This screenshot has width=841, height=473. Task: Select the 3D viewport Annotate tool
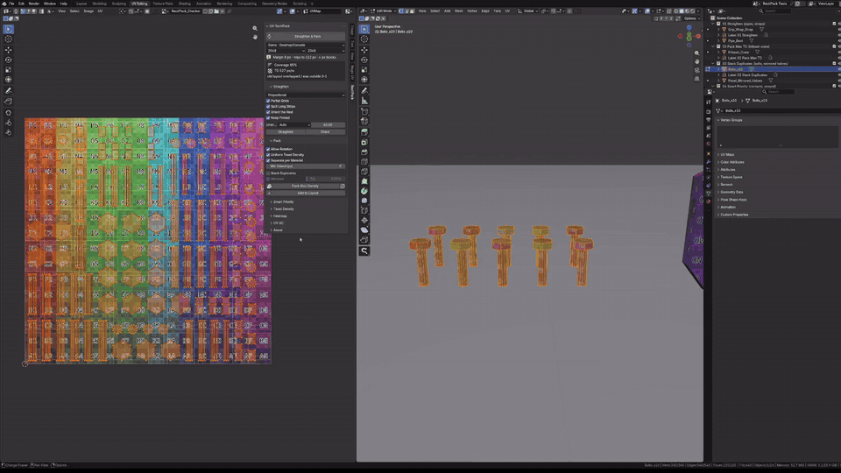point(364,90)
